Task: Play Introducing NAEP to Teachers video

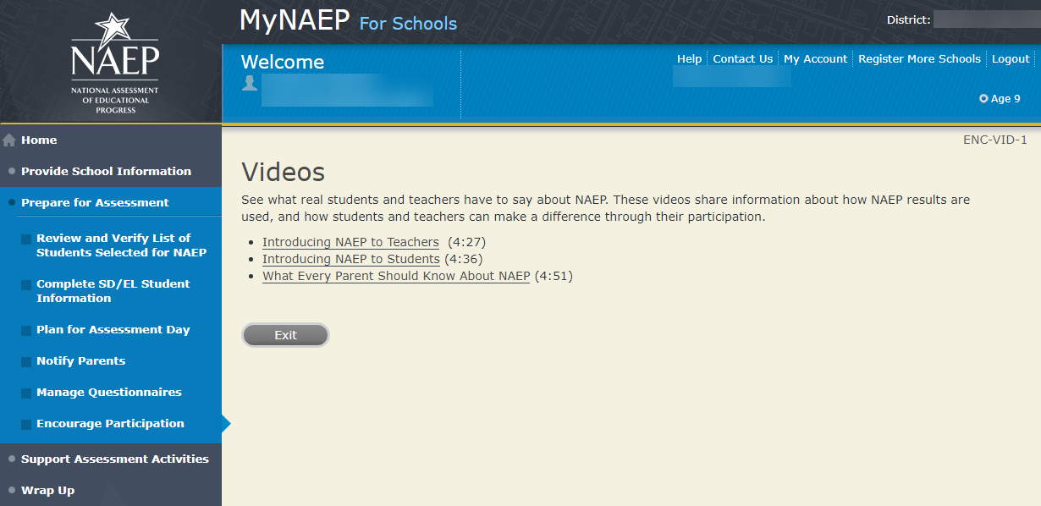Action: pyautogui.click(x=350, y=242)
